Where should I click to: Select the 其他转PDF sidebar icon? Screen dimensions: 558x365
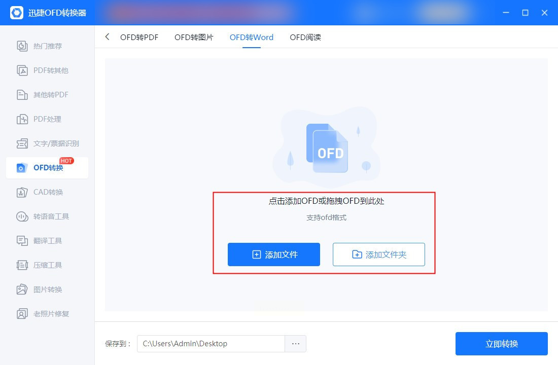[x=22, y=95]
